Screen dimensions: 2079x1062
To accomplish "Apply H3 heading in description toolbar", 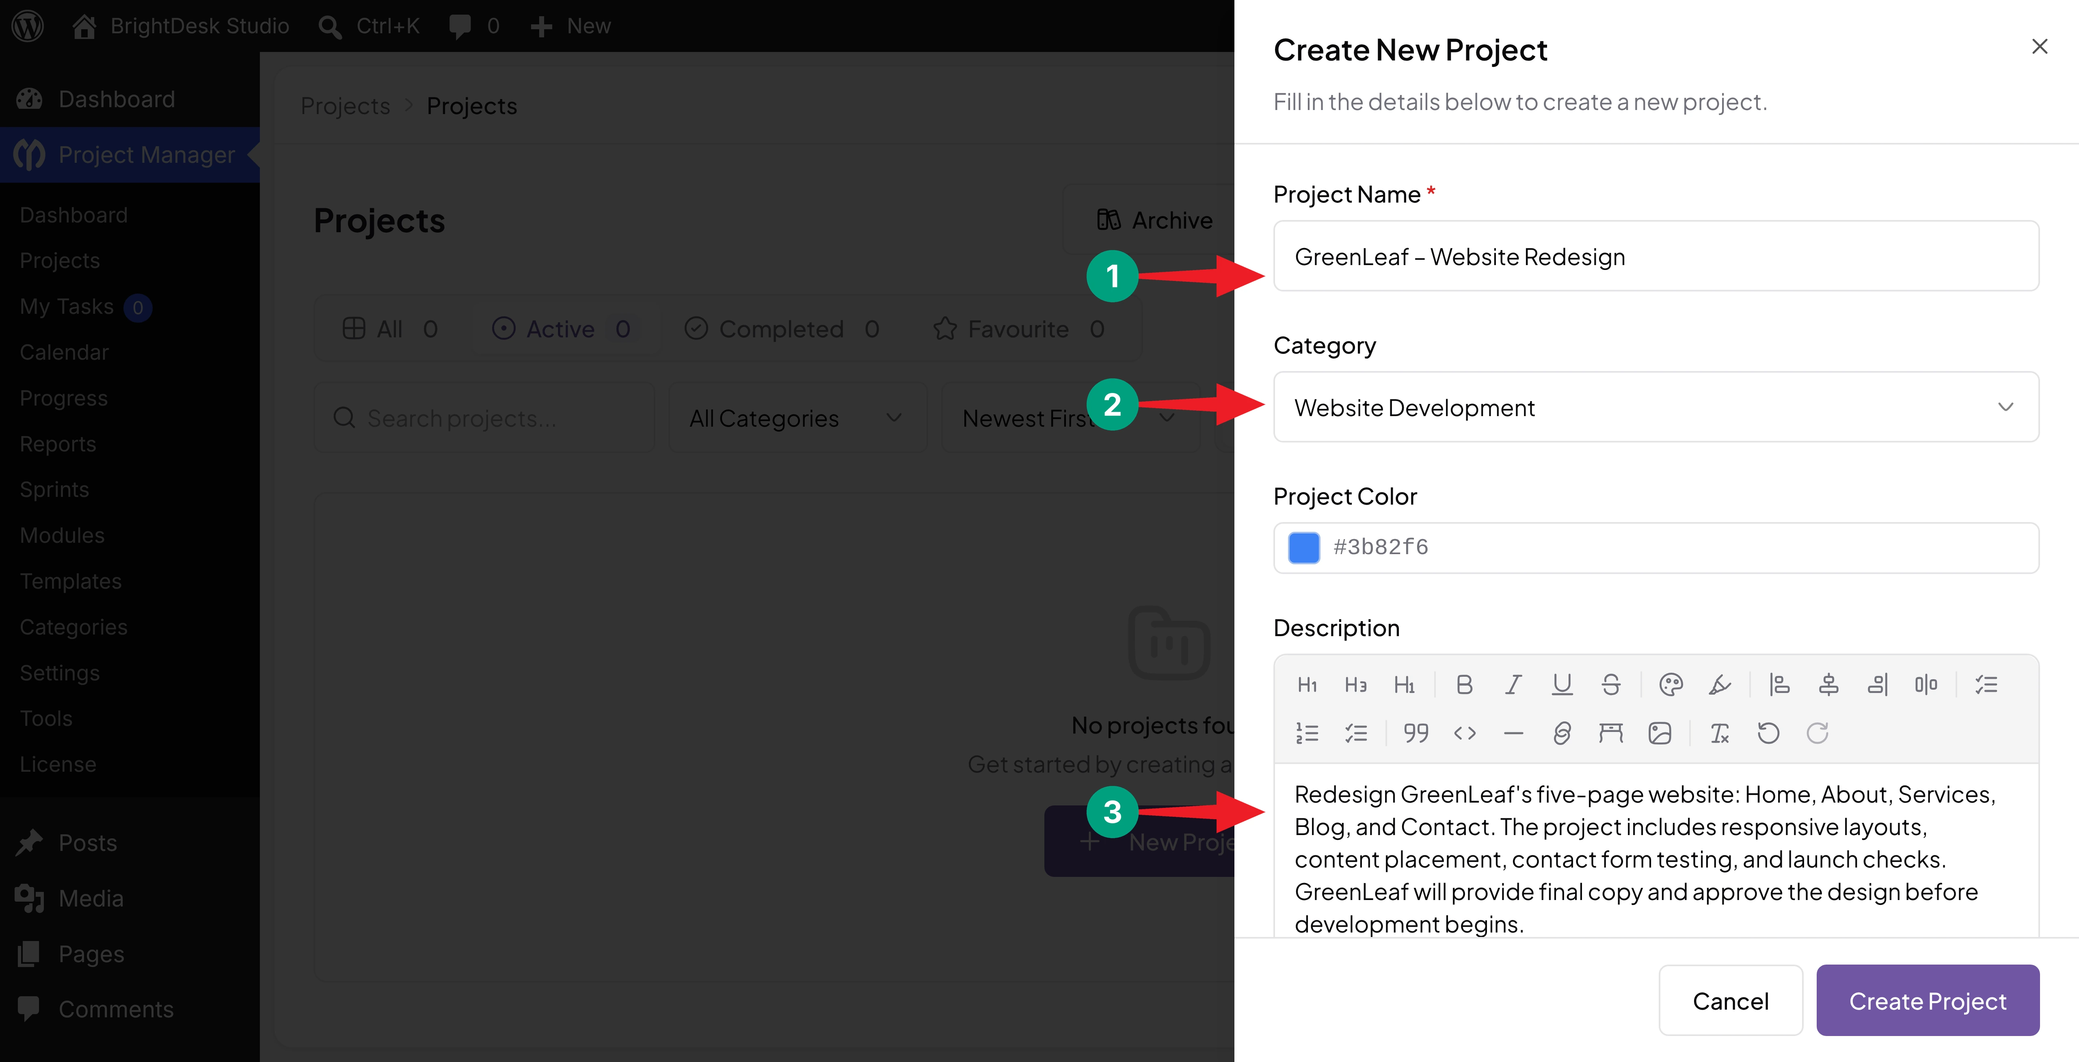I will [x=1356, y=685].
